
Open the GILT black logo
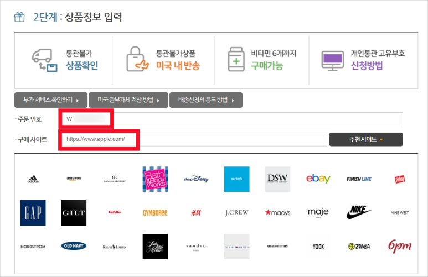pos(74,213)
